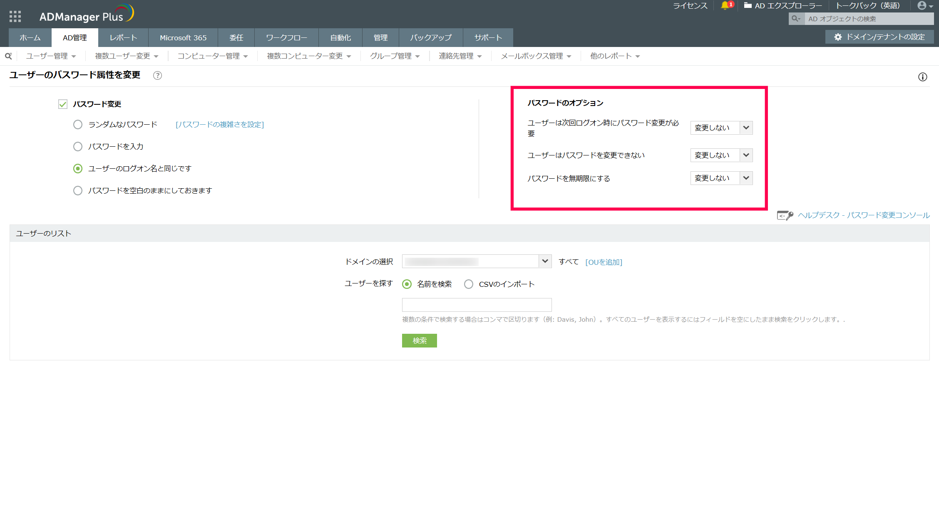This screenshot has width=939, height=520.
Task: Open AD エクスプローラー folder icon
Action: pos(748,5)
